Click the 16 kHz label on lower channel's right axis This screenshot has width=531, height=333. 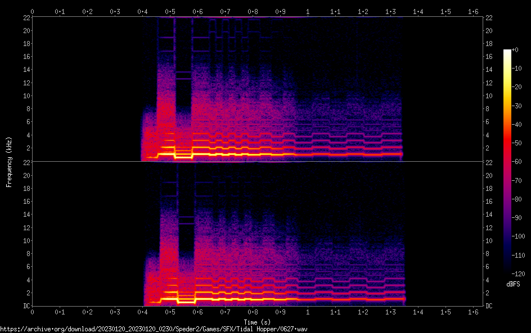(x=489, y=202)
